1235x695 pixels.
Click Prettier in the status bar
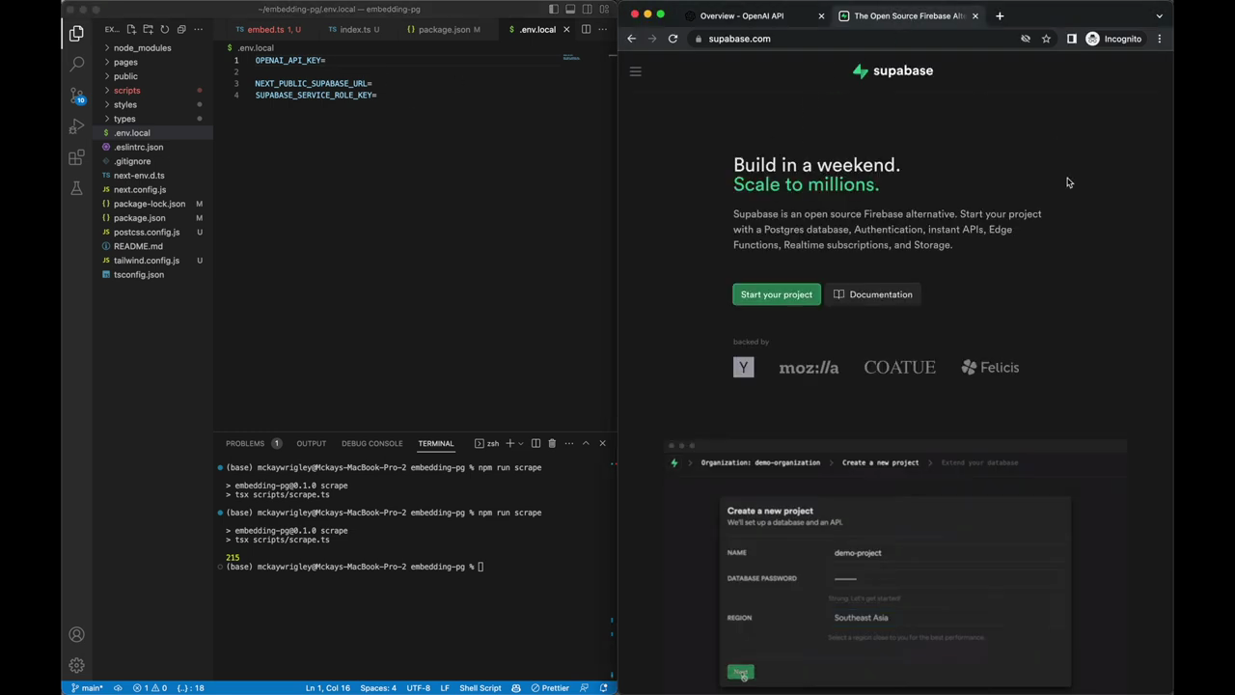pos(550,688)
